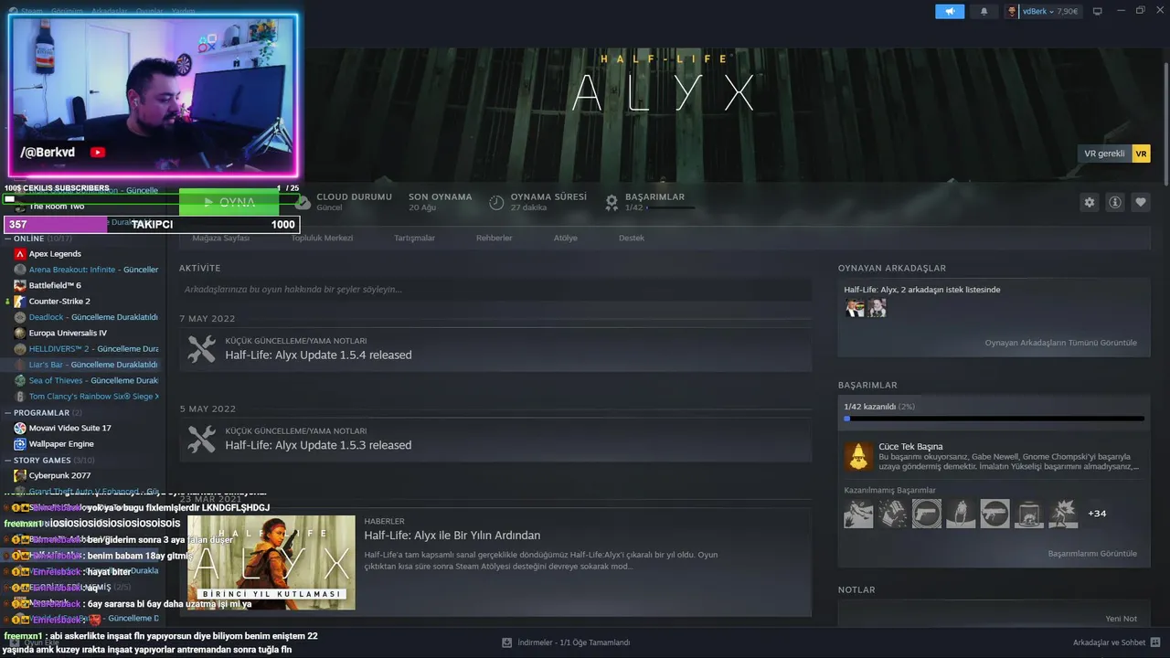The height and width of the screenshot is (658, 1170).
Task: Open the Destek tab
Action: 632,238
